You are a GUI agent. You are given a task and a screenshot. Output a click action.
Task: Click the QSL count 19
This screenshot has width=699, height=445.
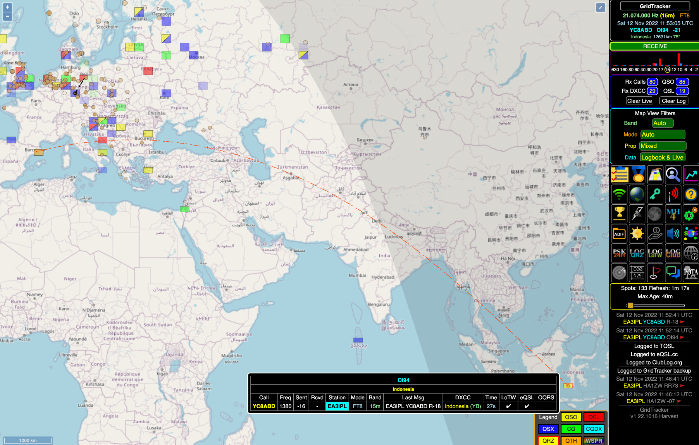tap(682, 91)
